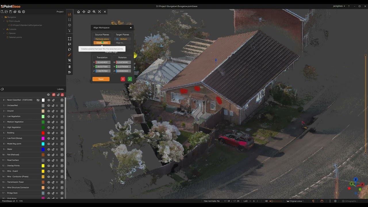Click the Recreate plane button

pyautogui.click(x=102, y=39)
